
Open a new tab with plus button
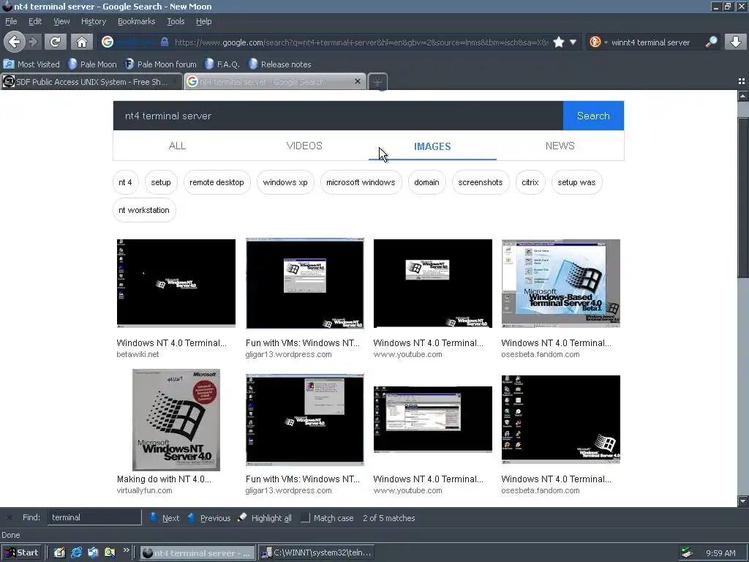pyautogui.click(x=377, y=82)
